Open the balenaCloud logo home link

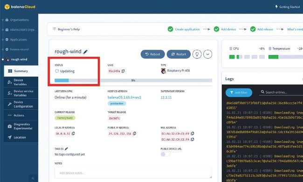[20, 7]
